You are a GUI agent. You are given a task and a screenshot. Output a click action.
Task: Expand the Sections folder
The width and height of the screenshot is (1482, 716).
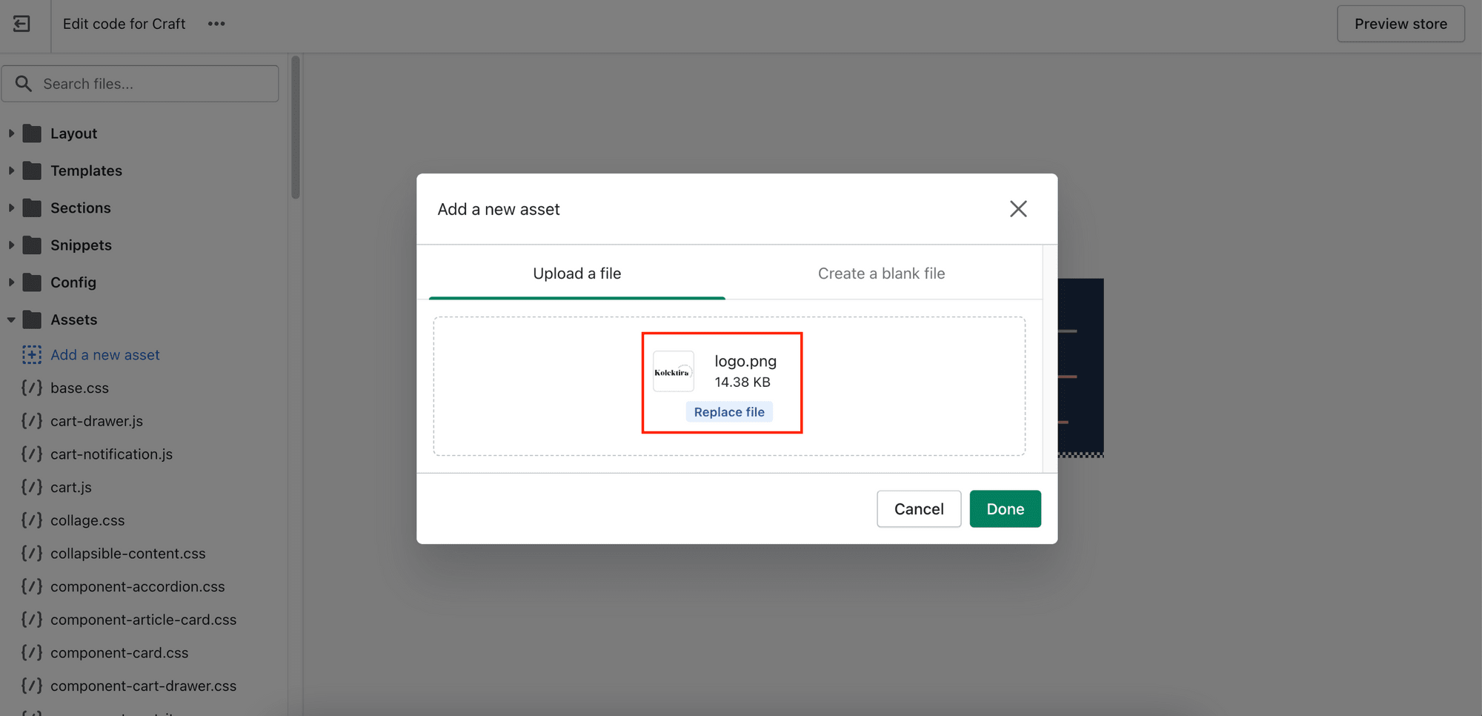click(11, 208)
